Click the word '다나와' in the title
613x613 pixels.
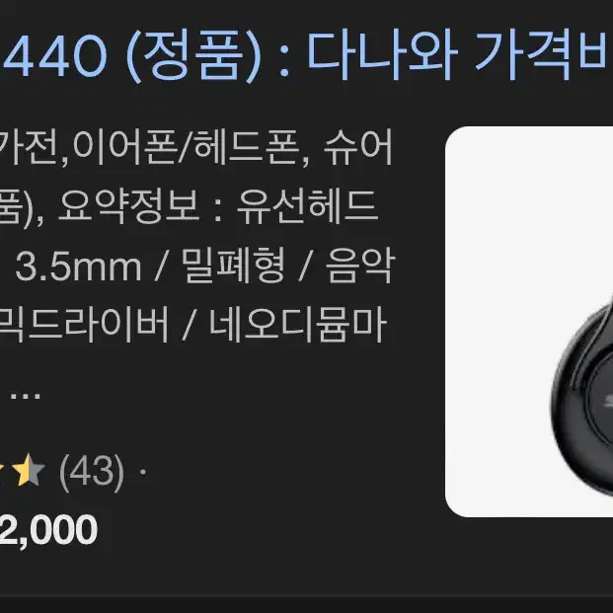pyautogui.click(x=382, y=54)
